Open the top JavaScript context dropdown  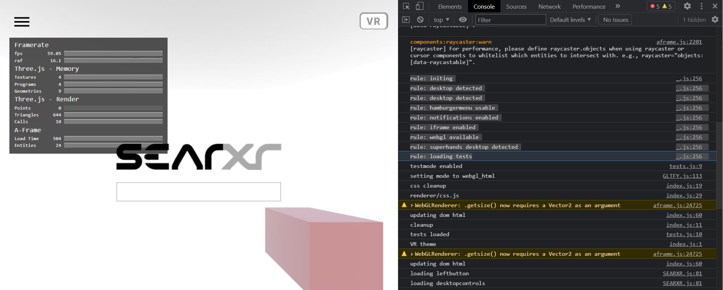[x=441, y=20]
